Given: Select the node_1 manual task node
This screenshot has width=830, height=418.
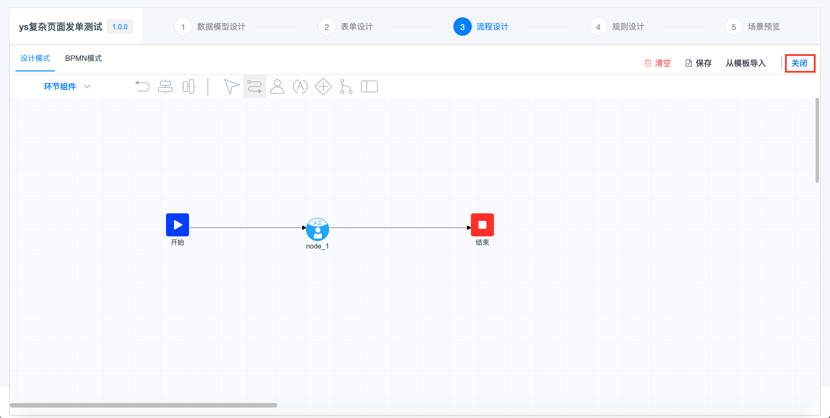Looking at the screenshot, I should point(317,229).
